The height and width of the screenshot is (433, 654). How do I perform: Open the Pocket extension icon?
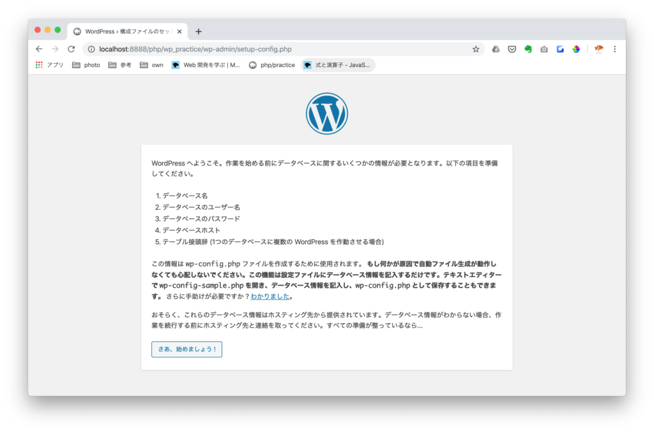tap(512, 49)
